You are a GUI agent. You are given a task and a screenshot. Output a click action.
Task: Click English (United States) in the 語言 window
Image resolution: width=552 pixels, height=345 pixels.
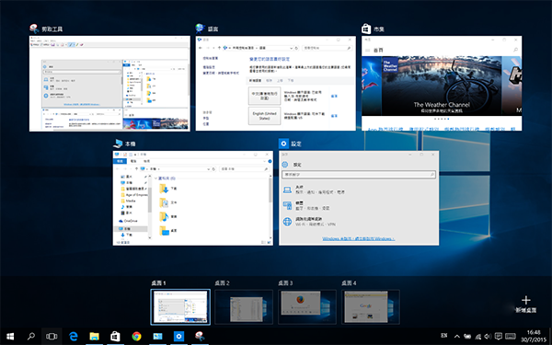click(x=264, y=116)
